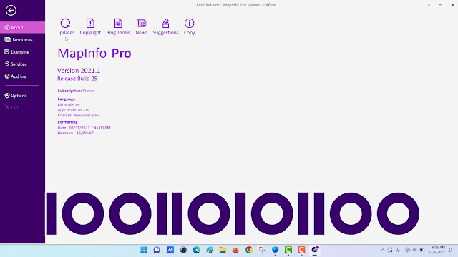Viewport: 458px width, 257px height.
Task: Click the Number: -12,345.67 line
Action: [76, 133]
